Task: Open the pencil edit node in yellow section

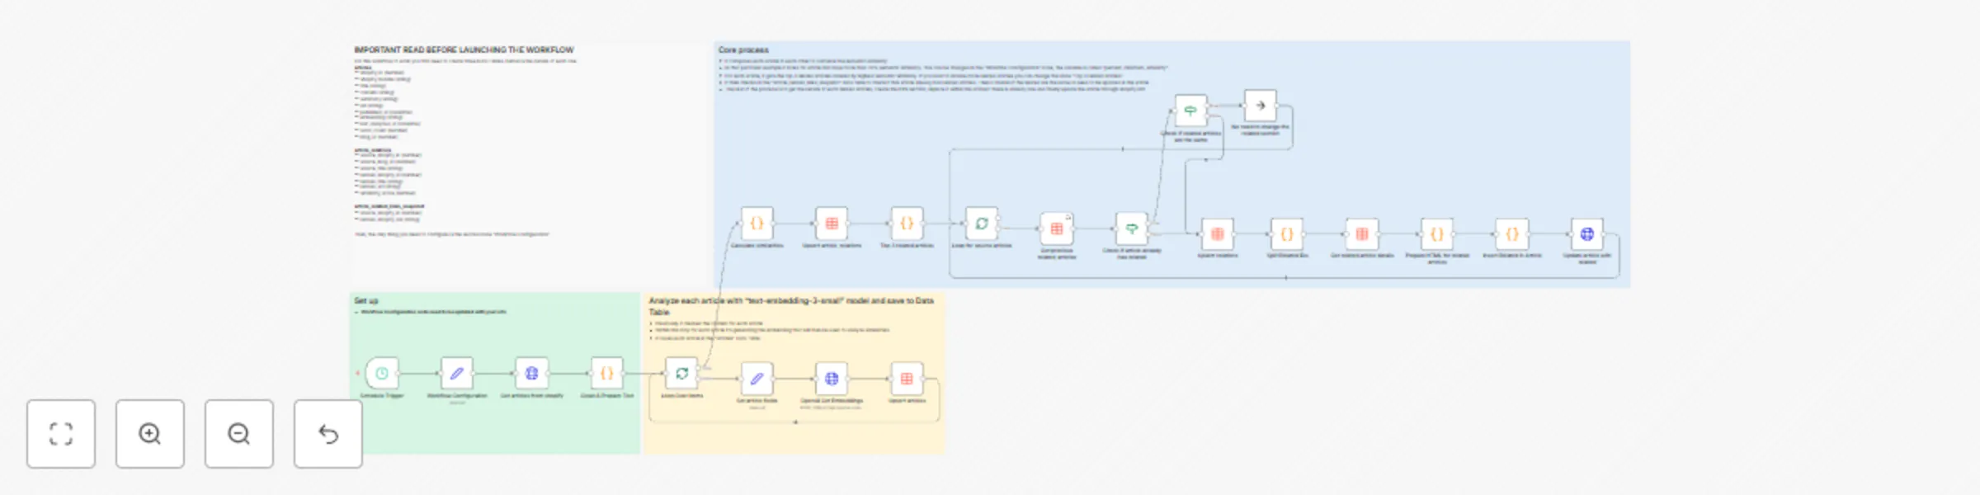Action: (x=757, y=379)
